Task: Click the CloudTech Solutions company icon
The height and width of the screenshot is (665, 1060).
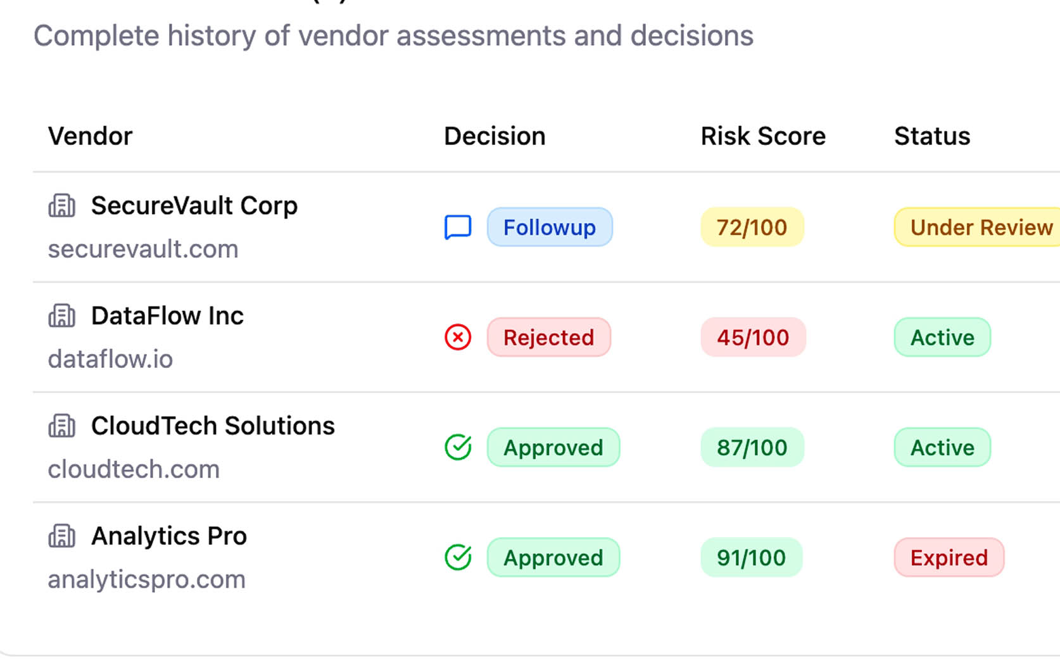Action: point(61,426)
